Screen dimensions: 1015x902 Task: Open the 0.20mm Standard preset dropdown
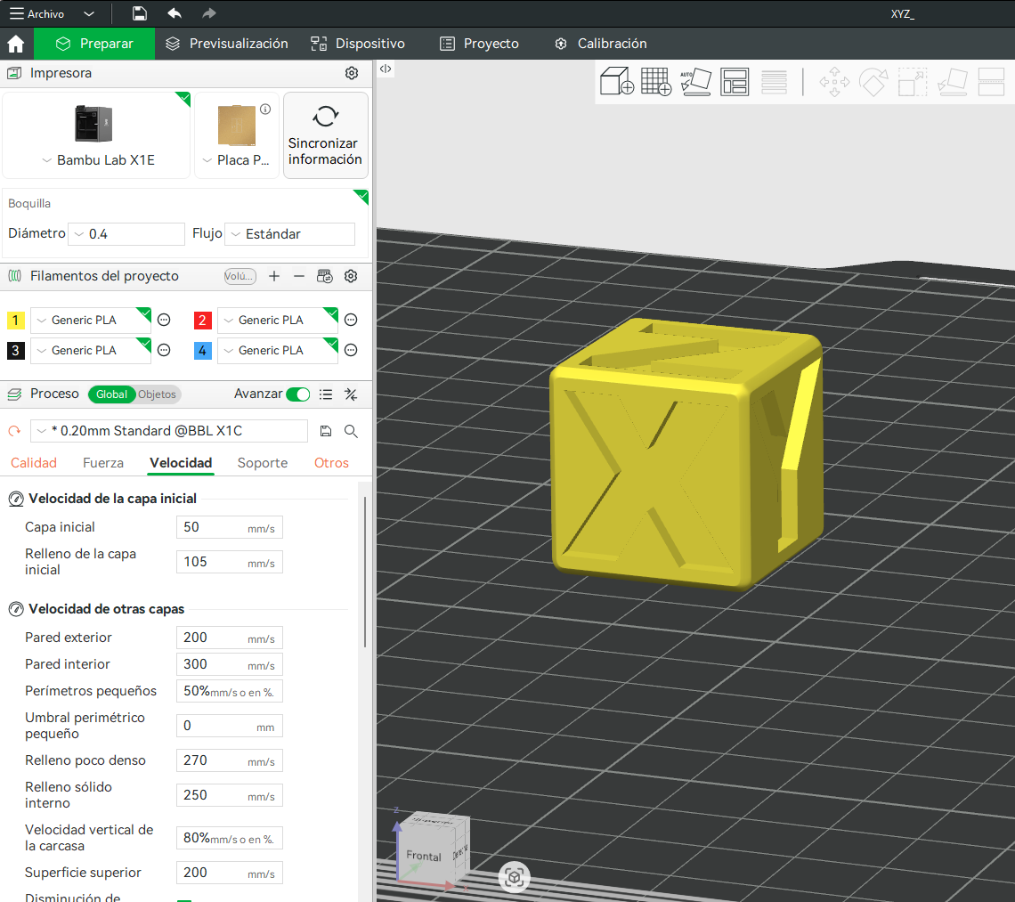point(41,430)
